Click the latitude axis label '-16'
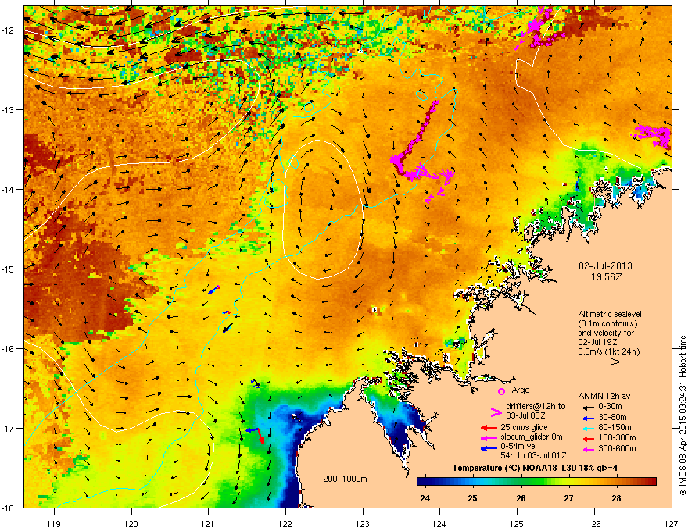Screen dimensions: 688x531 point(9,349)
